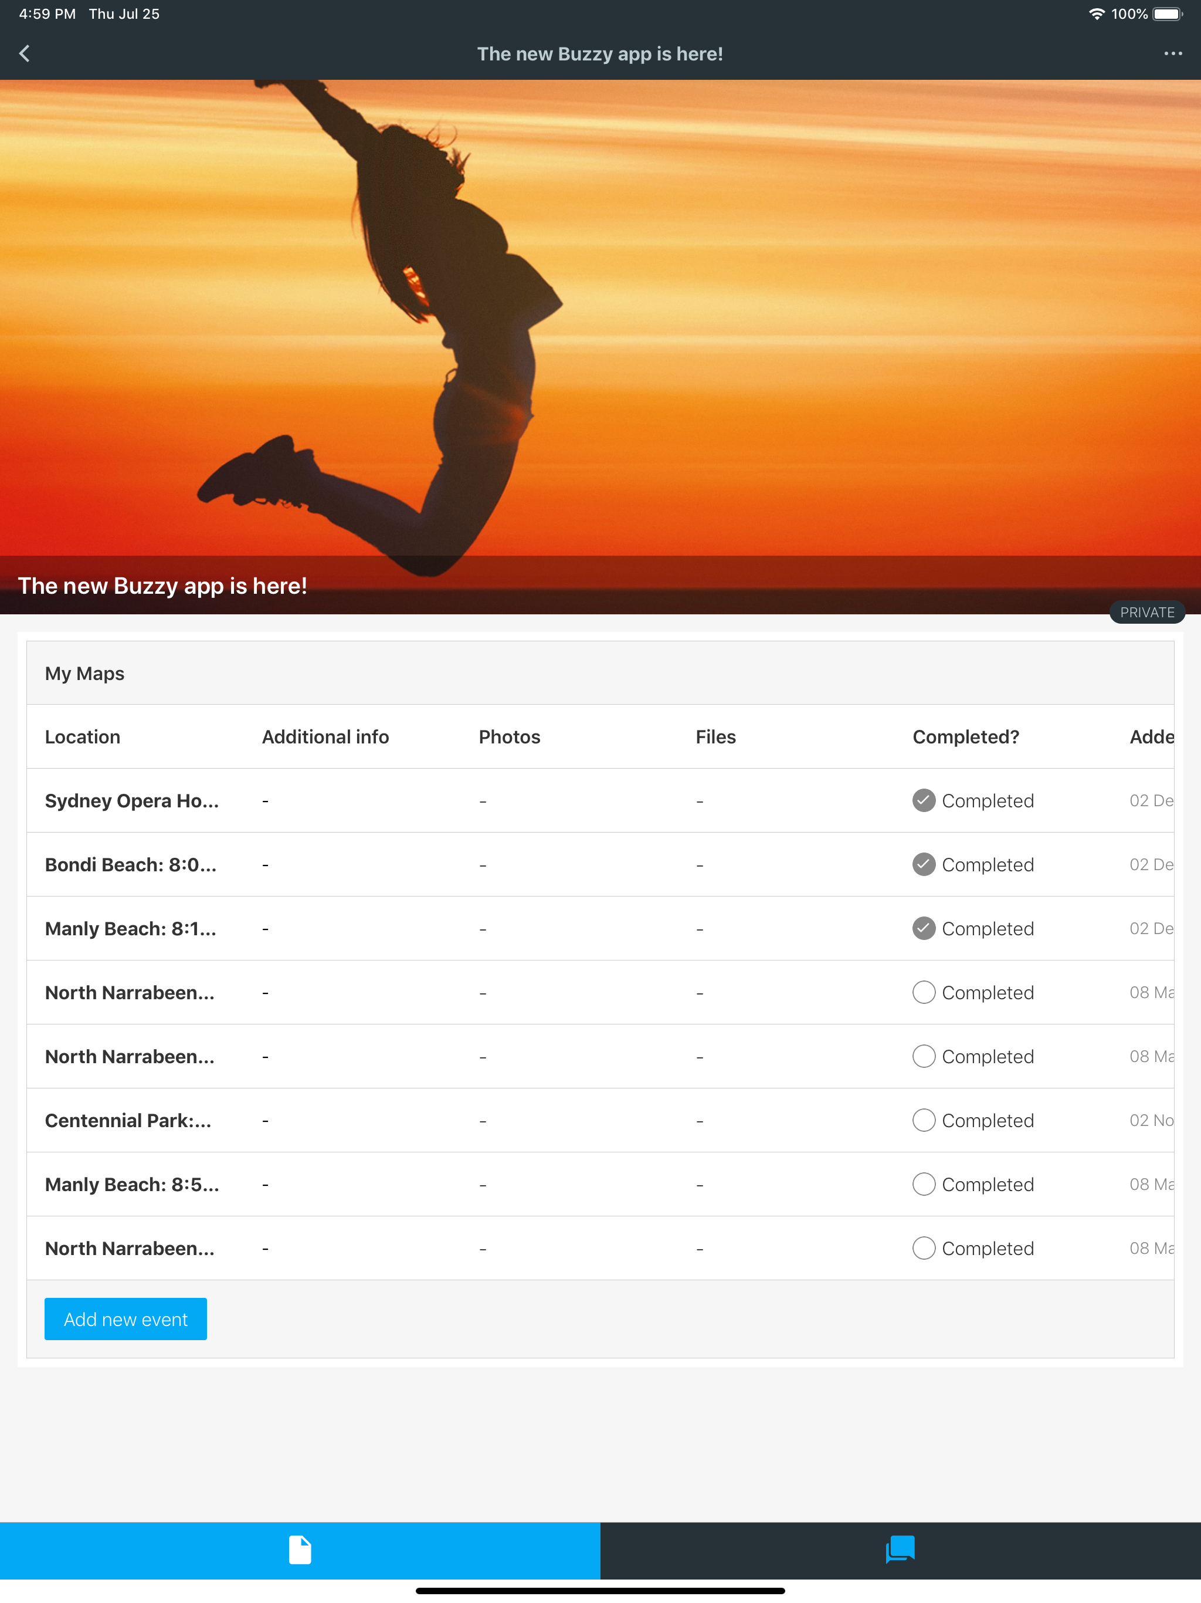Screen dimensions: 1201x1603
Task: Tap the 4:59 PM clock in status bar
Action: tap(47, 13)
